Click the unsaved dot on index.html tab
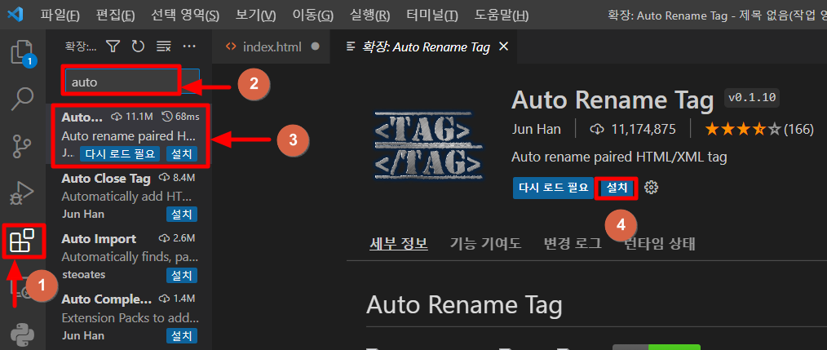 316,47
